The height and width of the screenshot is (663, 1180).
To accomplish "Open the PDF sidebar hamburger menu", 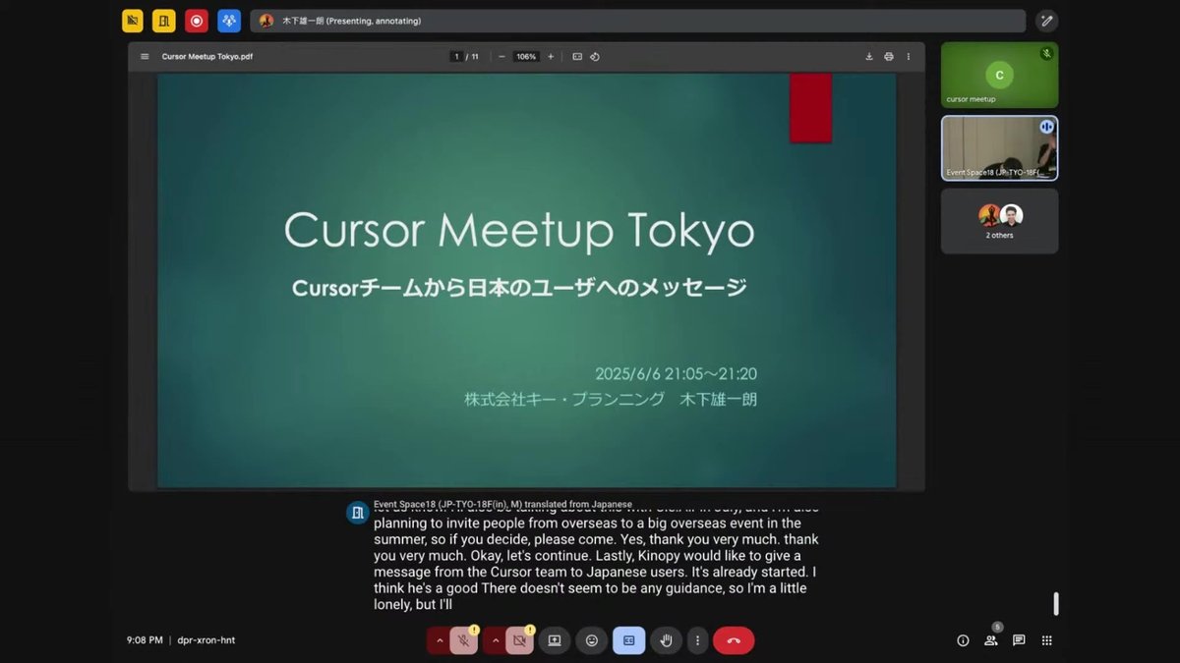I will pyautogui.click(x=144, y=56).
